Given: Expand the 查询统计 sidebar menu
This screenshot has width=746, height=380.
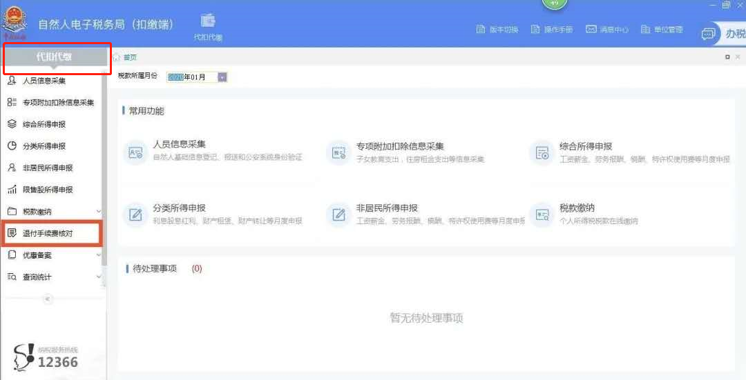Looking at the screenshot, I should pyautogui.click(x=98, y=277).
